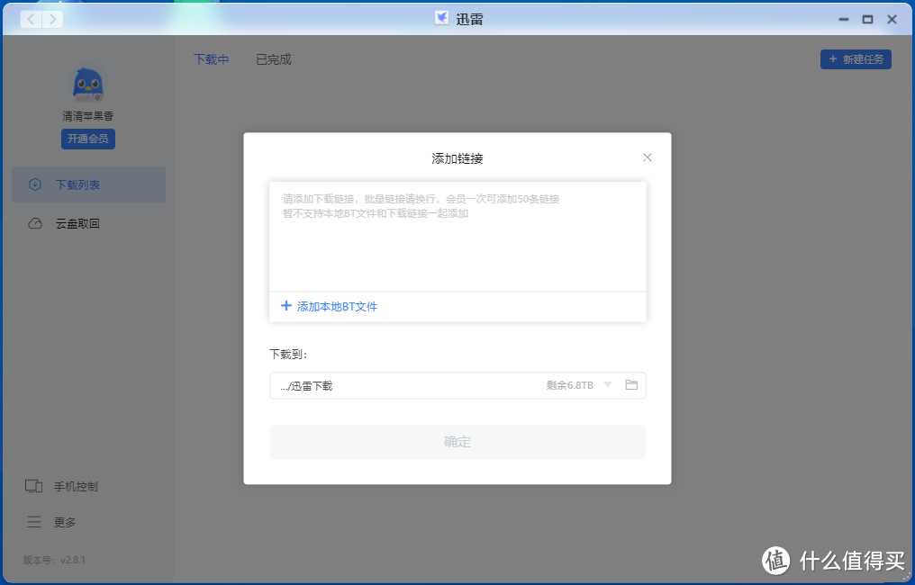
Task: Click into the download link text area
Action: pos(457,238)
